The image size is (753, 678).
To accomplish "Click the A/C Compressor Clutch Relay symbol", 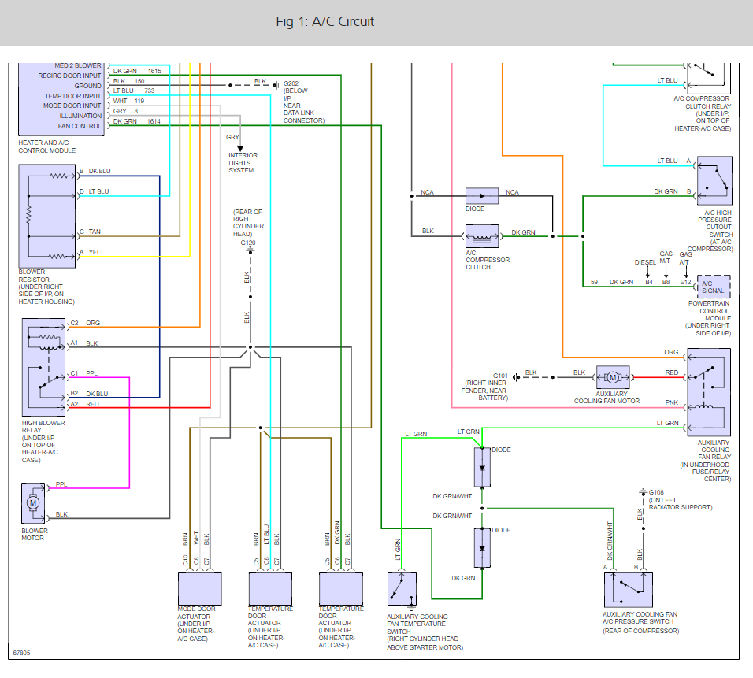I will point(709,78).
